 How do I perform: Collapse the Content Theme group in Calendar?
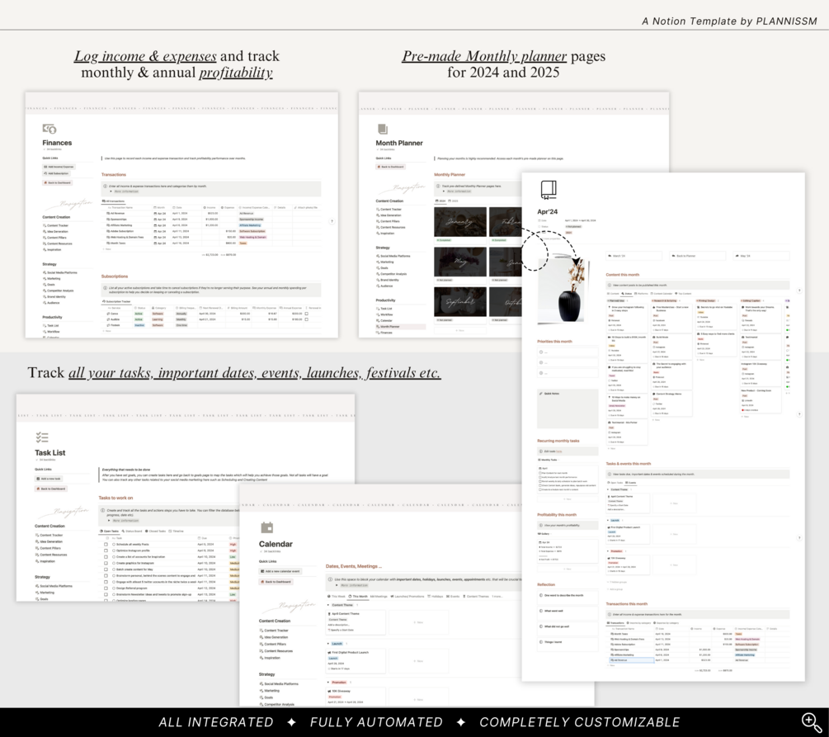tap(328, 605)
